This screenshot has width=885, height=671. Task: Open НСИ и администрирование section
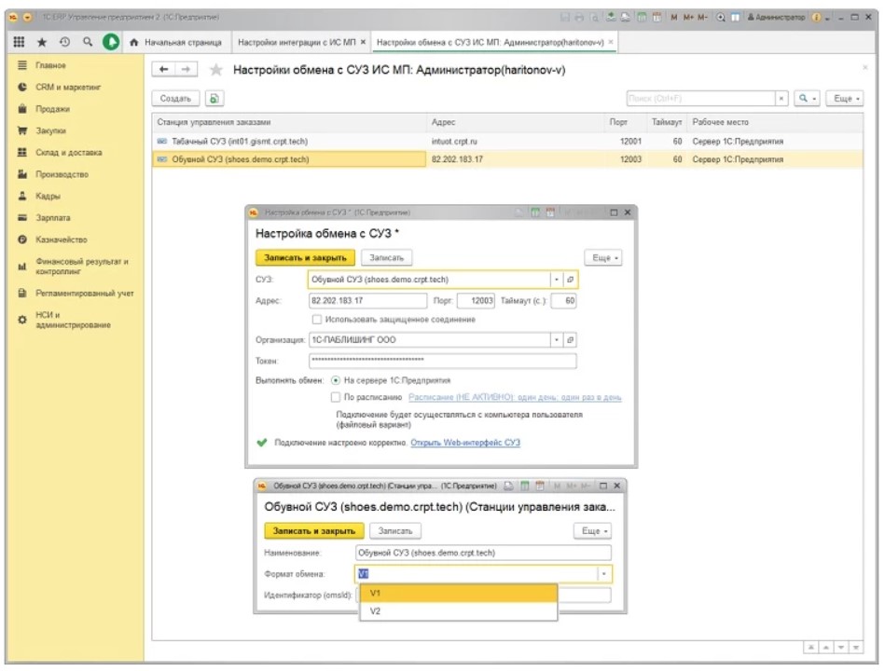click(x=73, y=320)
